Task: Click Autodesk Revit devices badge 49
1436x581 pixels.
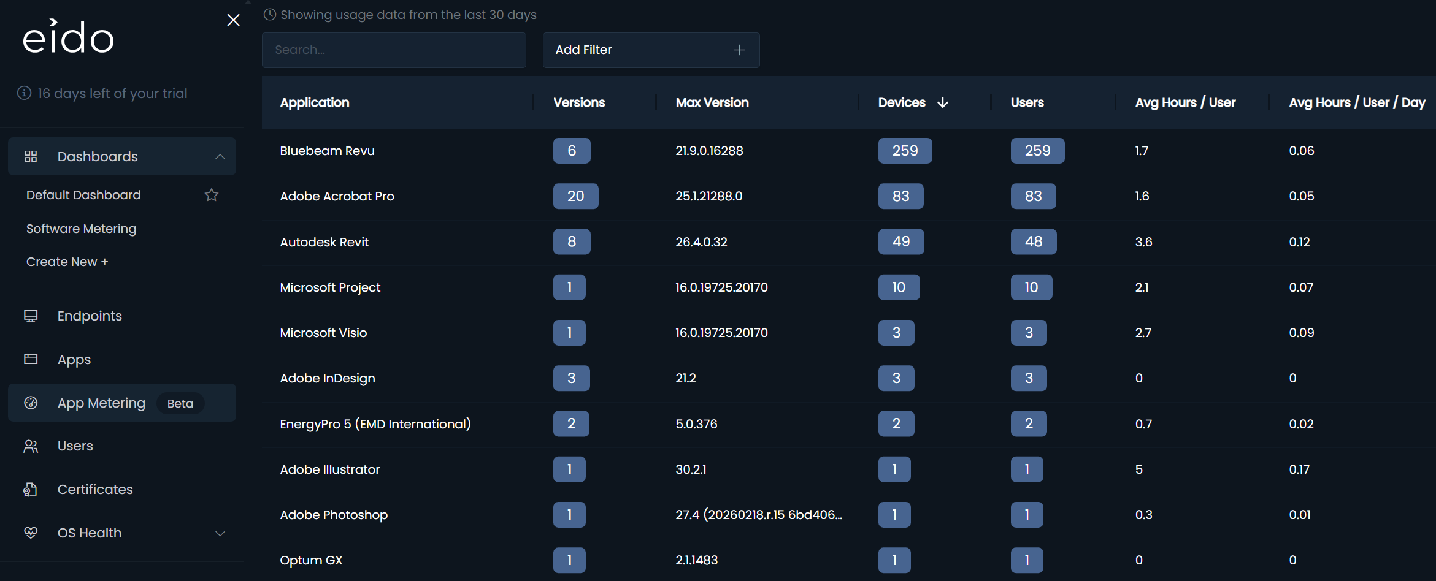Action: click(x=901, y=241)
